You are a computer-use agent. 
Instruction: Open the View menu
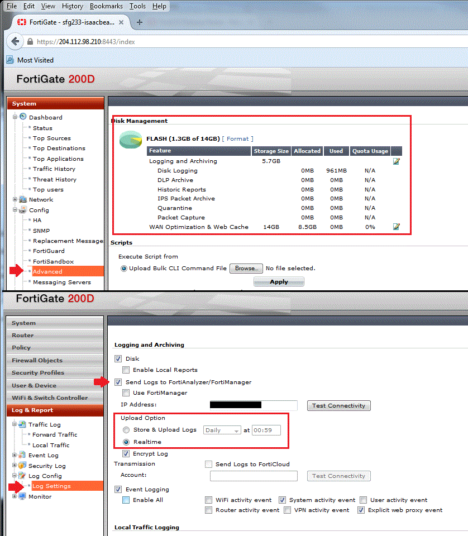(x=48, y=6)
